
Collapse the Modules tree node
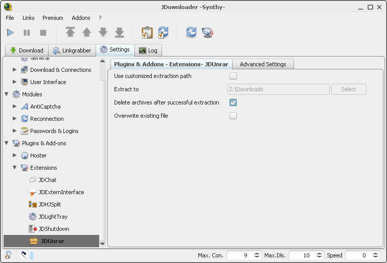(7, 94)
